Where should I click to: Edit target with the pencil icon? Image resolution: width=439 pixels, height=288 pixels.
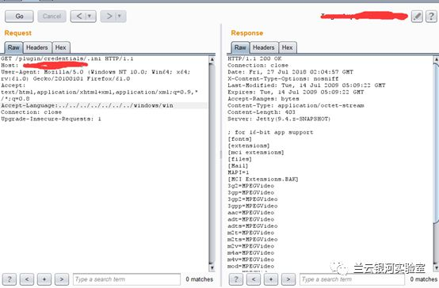click(417, 17)
